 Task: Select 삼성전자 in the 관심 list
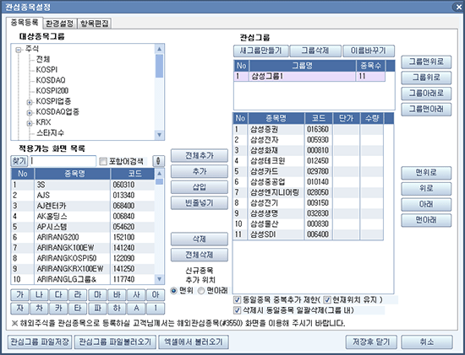click(308, 140)
